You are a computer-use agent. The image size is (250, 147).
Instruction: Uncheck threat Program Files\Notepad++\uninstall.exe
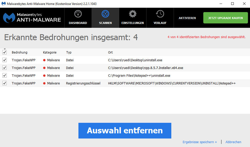coord(4,75)
